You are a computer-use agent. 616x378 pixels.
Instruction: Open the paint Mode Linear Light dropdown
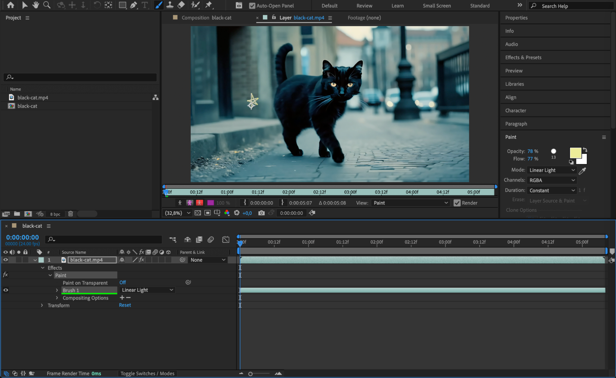point(552,170)
